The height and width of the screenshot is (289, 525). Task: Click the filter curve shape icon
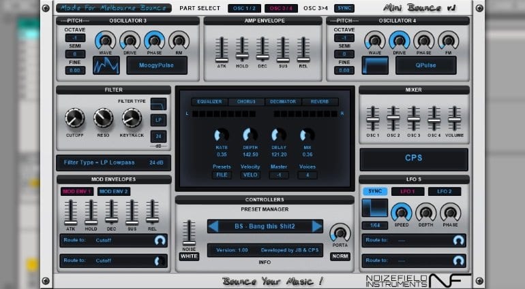click(158, 104)
